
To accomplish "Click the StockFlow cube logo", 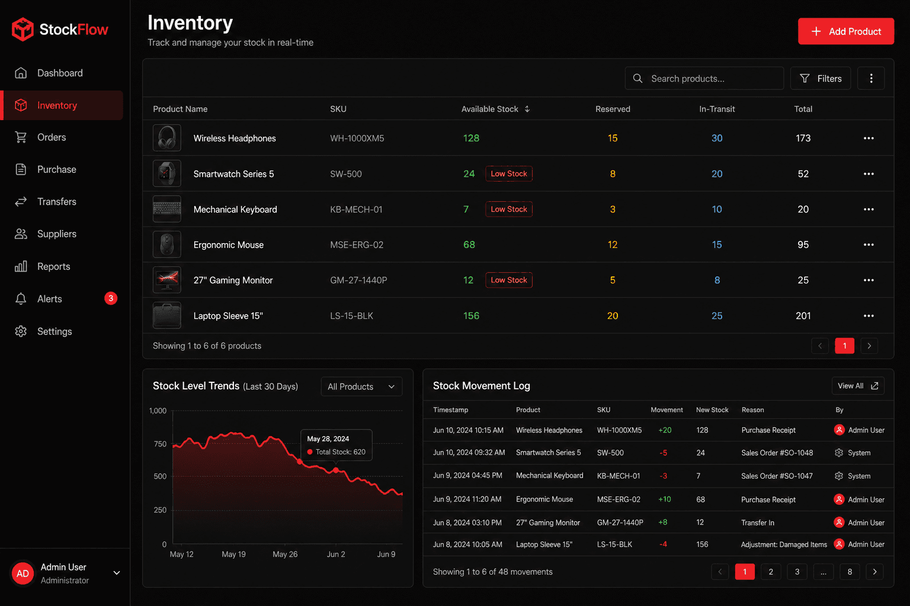I will click(23, 29).
